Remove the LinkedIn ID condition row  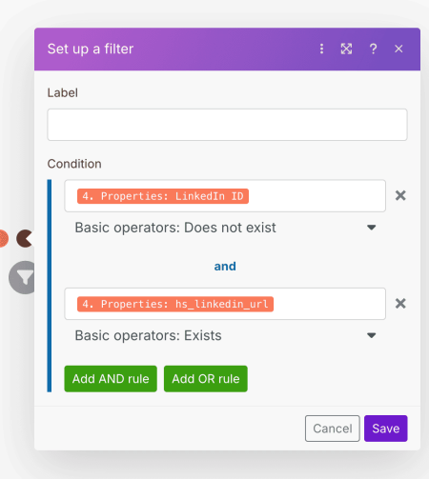400,195
